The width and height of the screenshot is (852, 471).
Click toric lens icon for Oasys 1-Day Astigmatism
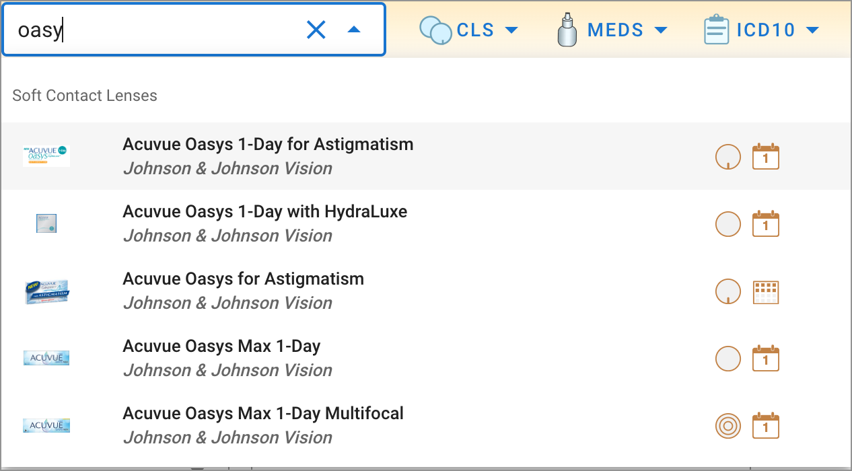[727, 157]
